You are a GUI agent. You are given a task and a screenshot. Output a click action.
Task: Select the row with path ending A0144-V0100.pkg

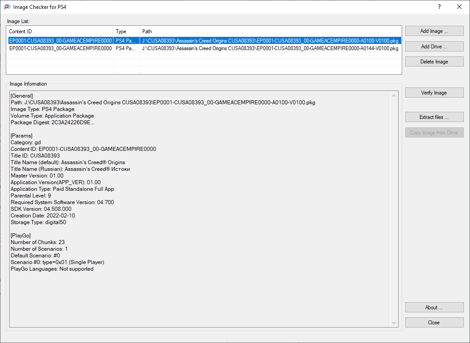click(x=204, y=48)
